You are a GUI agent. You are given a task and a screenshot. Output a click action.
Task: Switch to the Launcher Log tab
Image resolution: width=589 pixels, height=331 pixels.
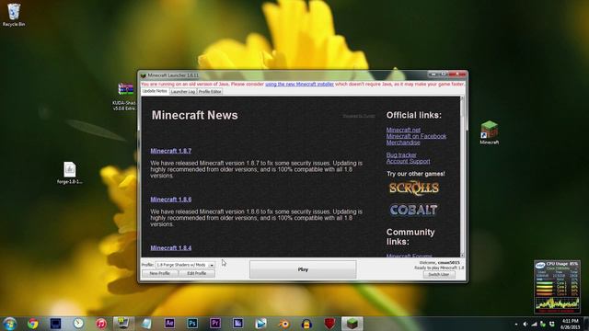pyautogui.click(x=182, y=92)
